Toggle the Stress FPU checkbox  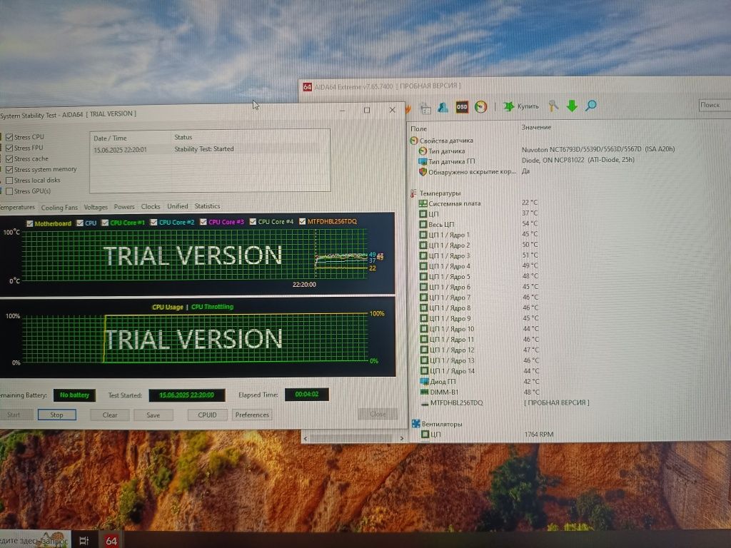(9, 148)
